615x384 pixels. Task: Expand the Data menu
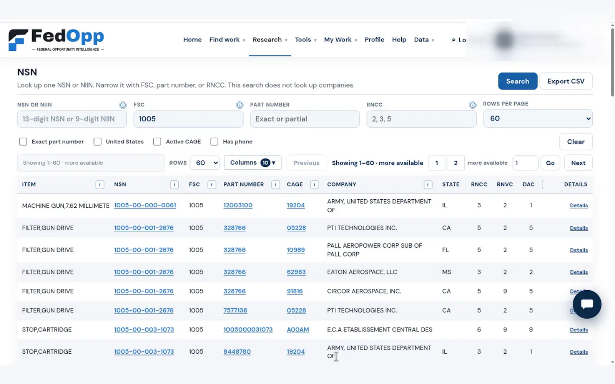424,40
